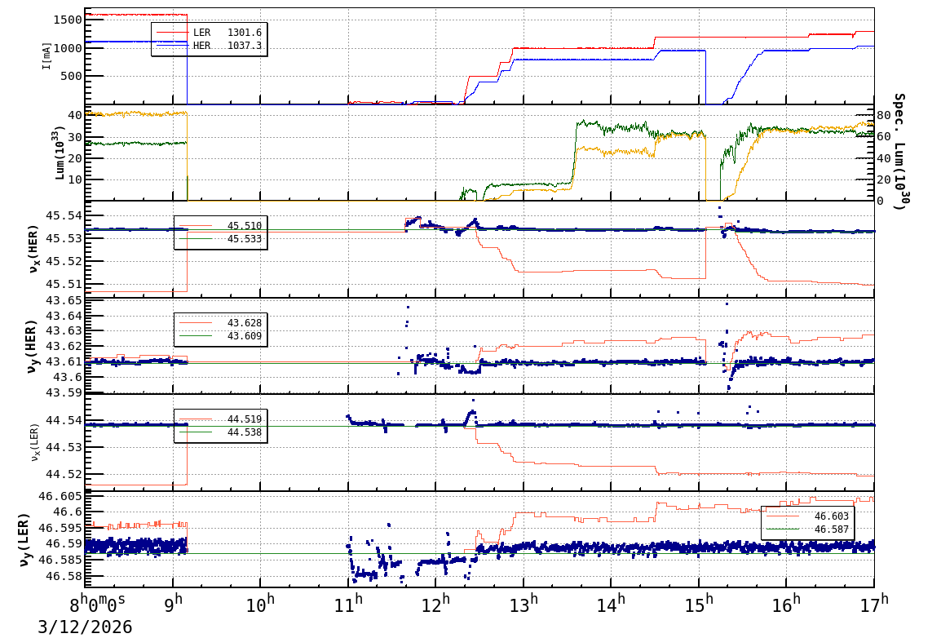Image resolution: width=941 pixels, height=638 pixels.
Task: Select the 46.603 legend value
Action: coord(831,516)
